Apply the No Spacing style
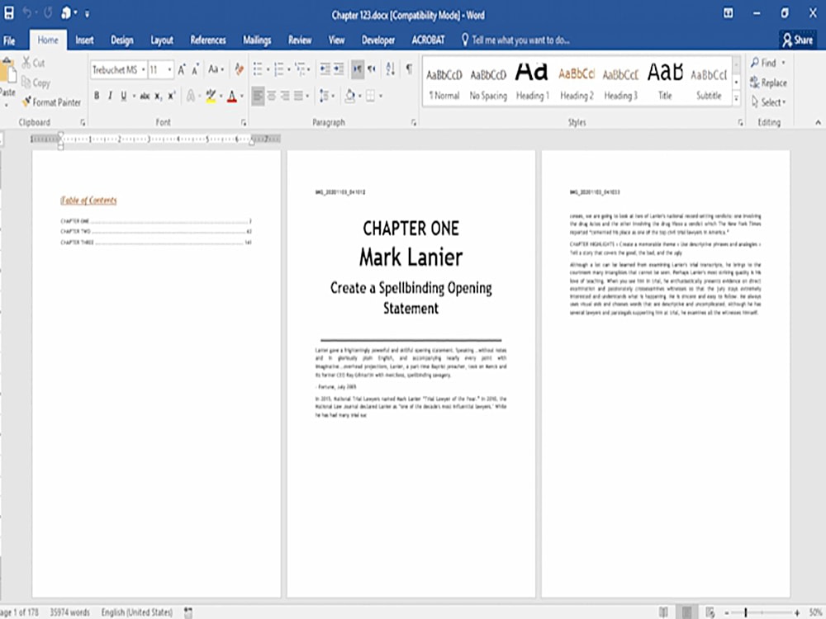 click(488, 82)
